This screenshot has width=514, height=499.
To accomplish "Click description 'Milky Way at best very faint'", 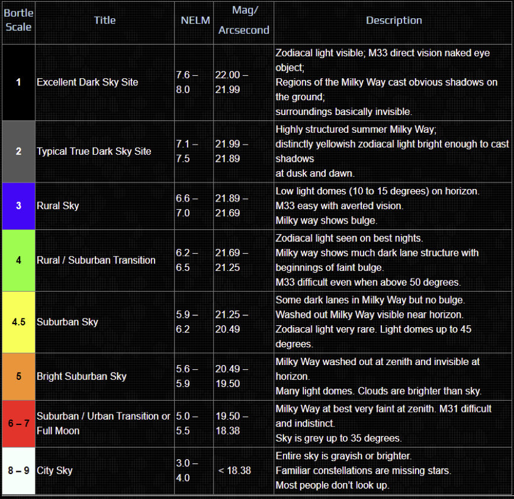I will 384,423.
